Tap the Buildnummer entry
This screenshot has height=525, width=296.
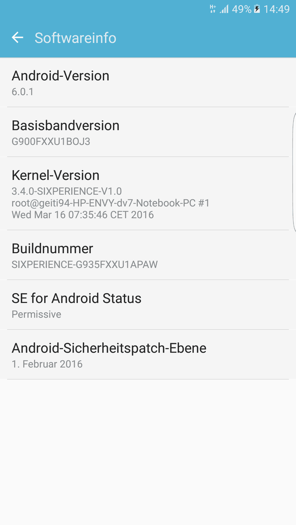[x=148, y=255]
